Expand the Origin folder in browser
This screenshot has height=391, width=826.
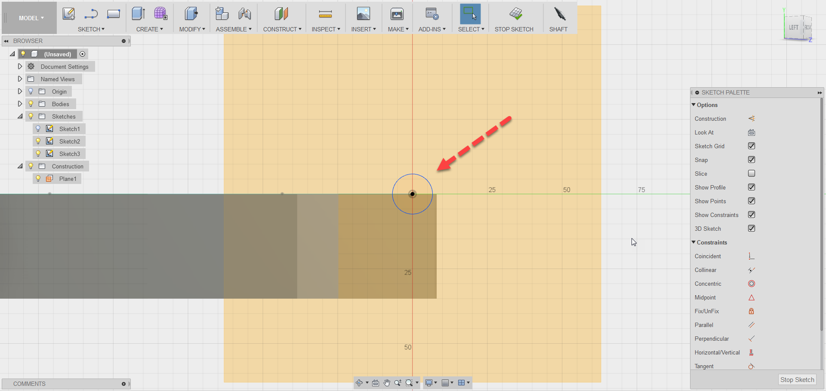[x=19, y=91]
